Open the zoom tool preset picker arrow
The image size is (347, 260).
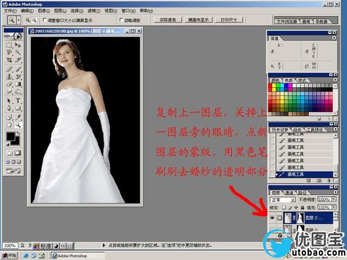tap(18, 20)
